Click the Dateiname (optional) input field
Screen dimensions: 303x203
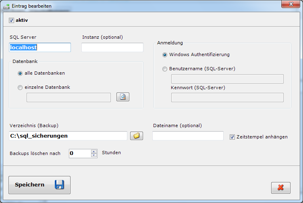(x=188, y=136)
